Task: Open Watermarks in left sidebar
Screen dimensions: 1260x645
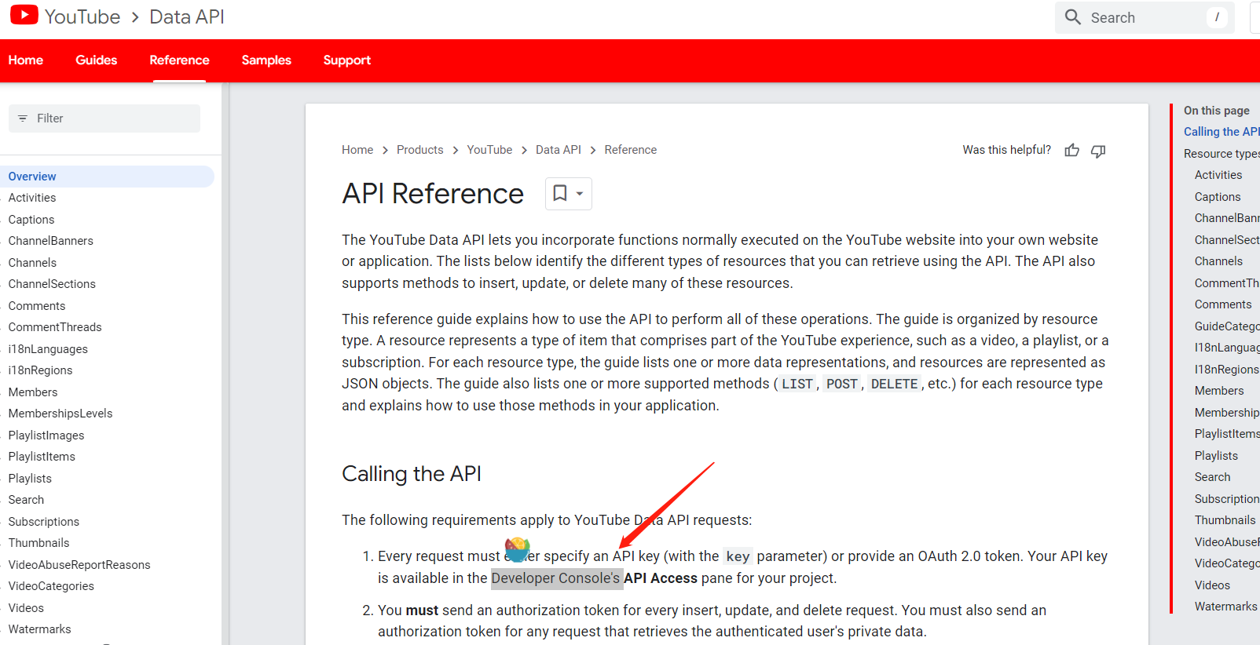Action: [x=39, y=629]
